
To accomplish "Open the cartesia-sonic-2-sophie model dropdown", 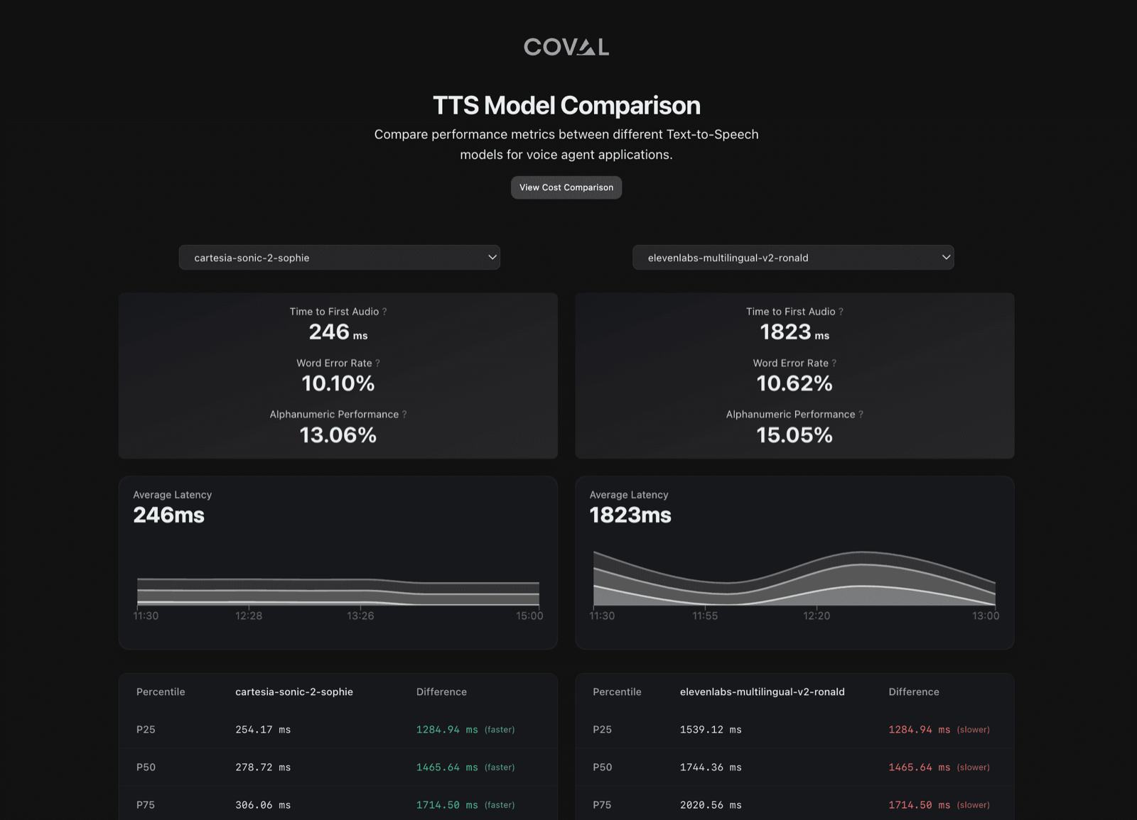I will [340, 257].
